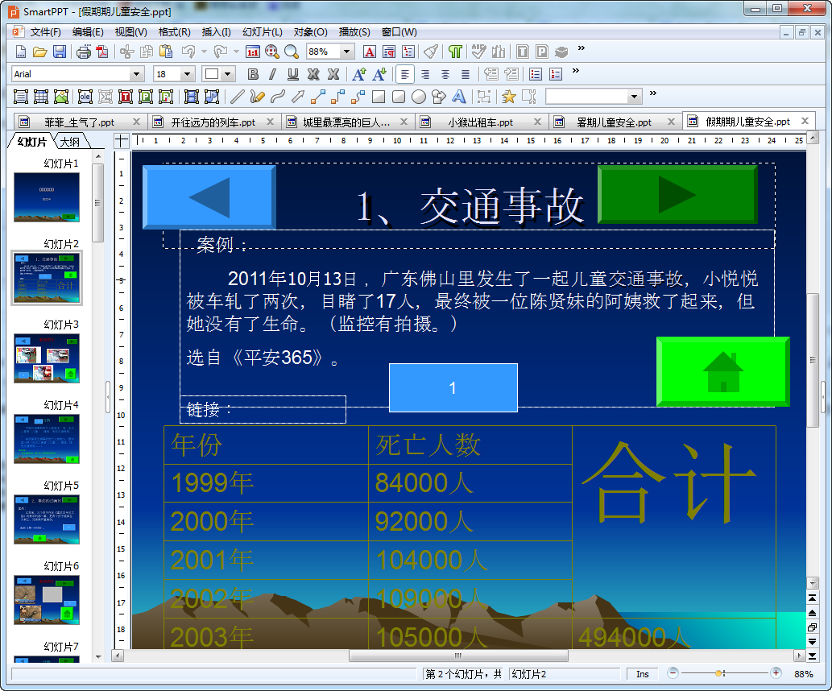Save the presentation with the disk icon
Viewport: 832px width, 691px height.
60,52
